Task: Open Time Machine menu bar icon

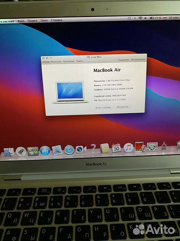Action: (x=129, y=18)
